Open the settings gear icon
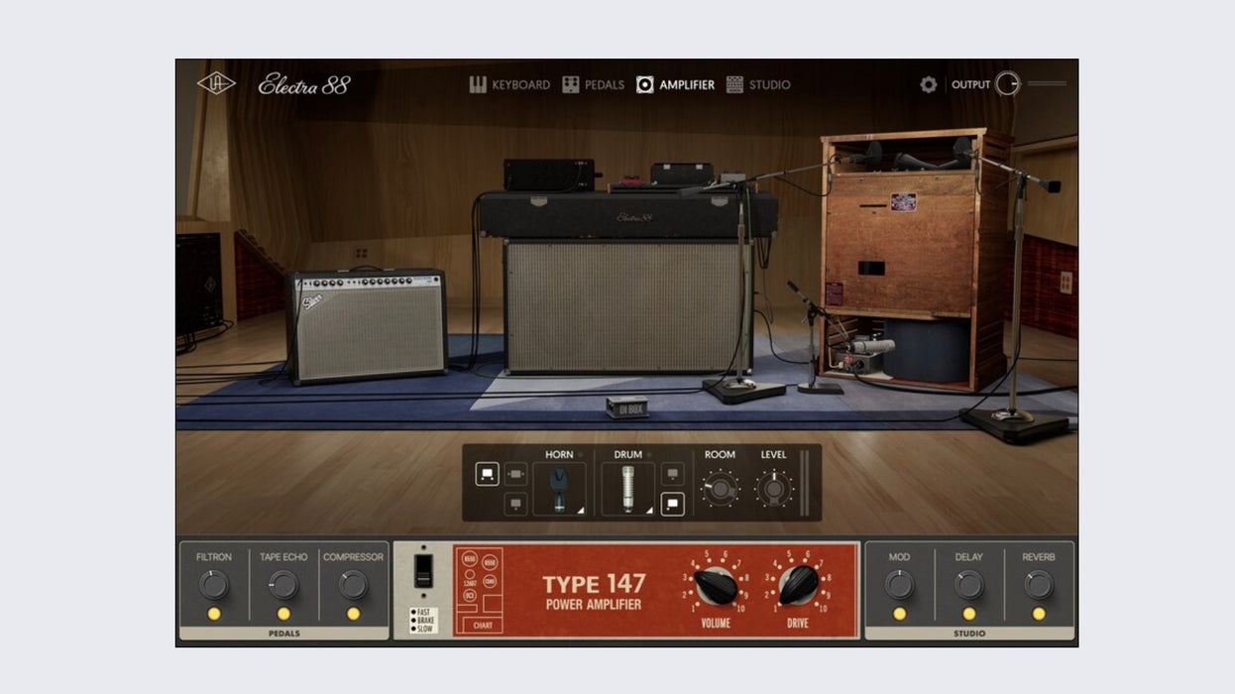This screenshot has height=694, width=1235. tap(929, 84)
